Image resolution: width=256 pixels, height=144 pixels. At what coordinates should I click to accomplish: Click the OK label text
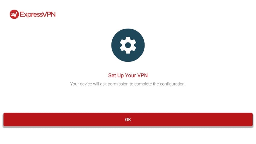point(128,120)
